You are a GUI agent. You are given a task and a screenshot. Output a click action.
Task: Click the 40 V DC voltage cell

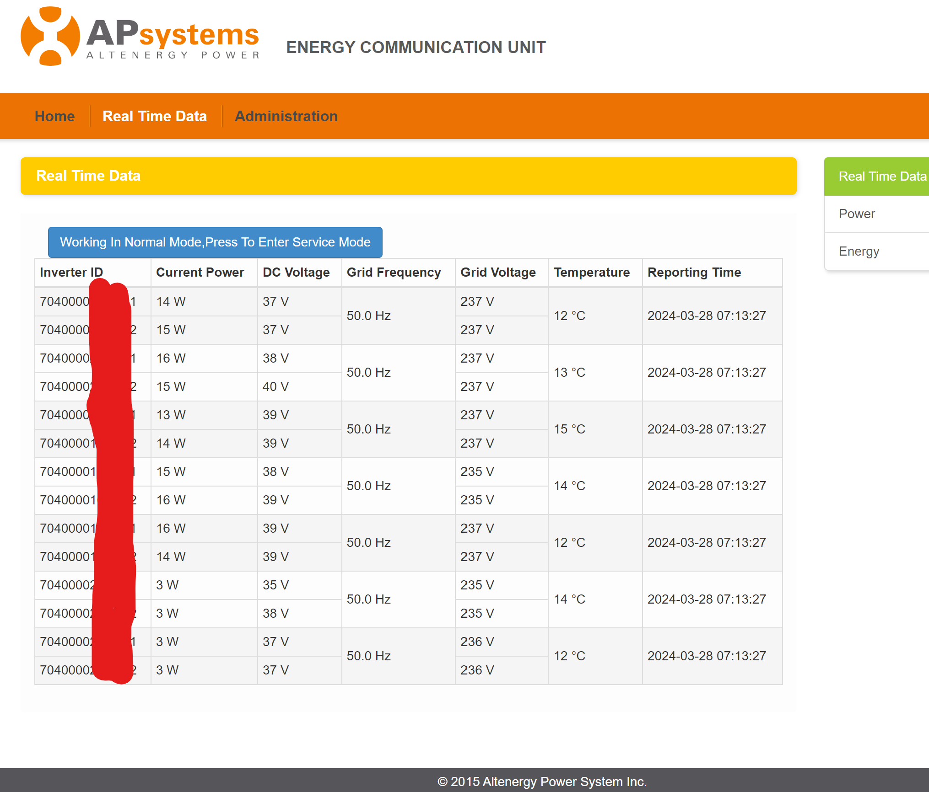click(x=275, y=387)
